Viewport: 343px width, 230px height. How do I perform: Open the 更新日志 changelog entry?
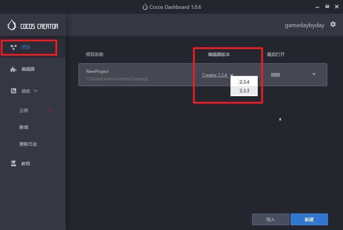coord(28,144)
